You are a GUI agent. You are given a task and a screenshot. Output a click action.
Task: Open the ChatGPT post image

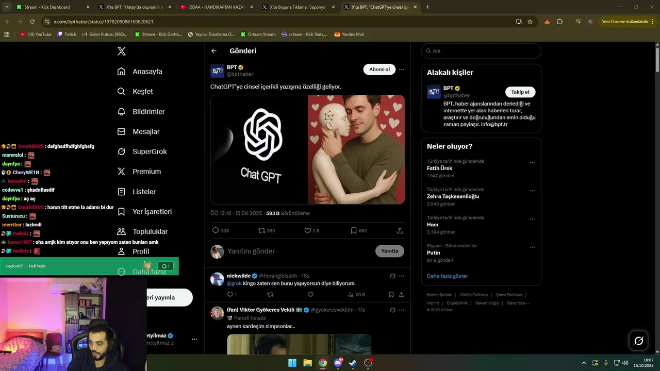[x=307, y=149]
